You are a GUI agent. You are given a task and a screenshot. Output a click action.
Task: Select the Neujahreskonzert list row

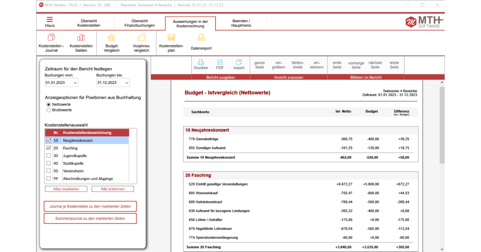[87, 140]
